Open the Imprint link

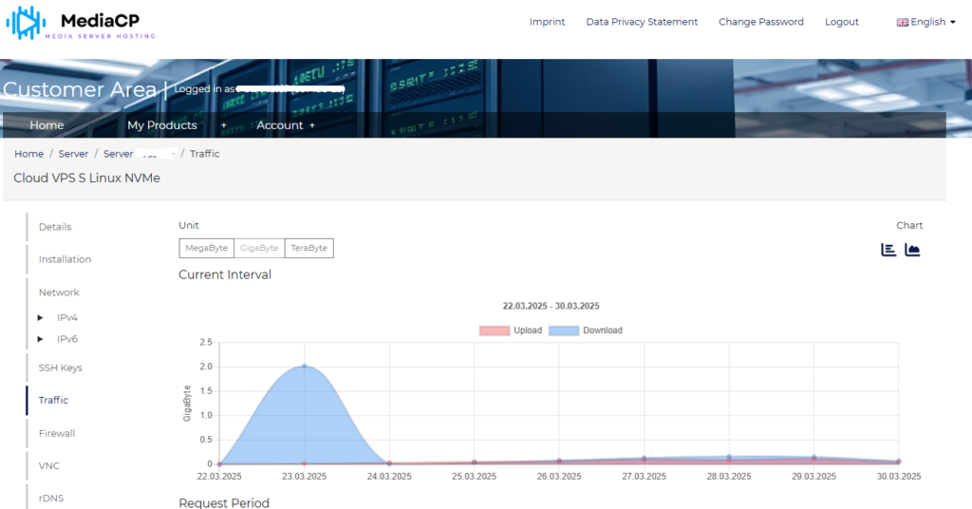click(x=547, y=22)
